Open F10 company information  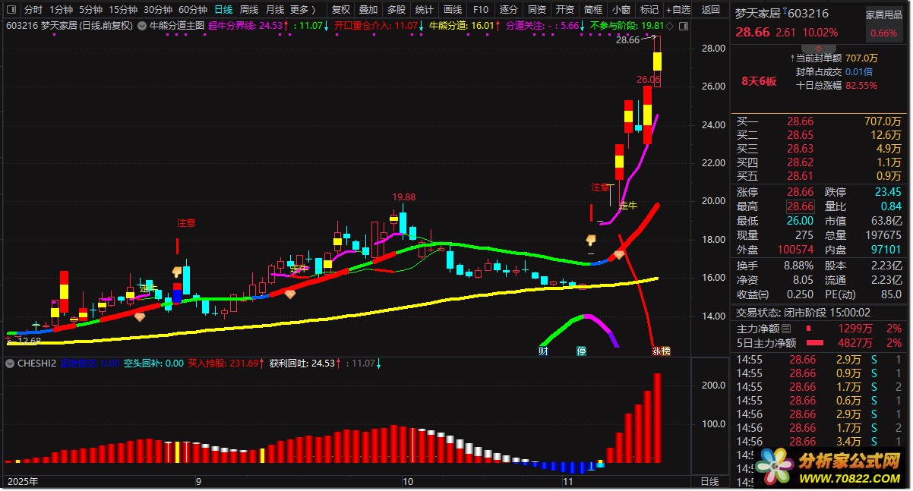coord(480,10)
